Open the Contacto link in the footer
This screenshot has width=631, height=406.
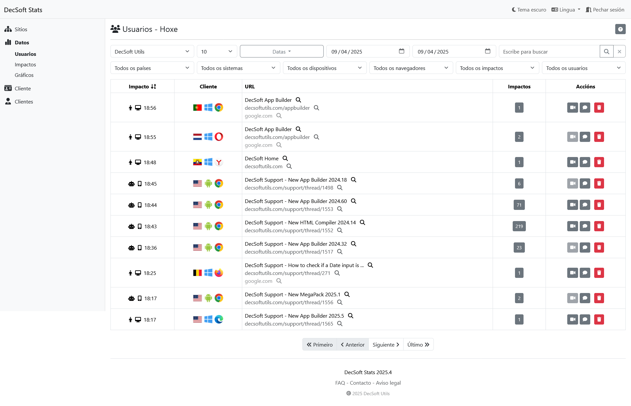(x=360, y=383)
